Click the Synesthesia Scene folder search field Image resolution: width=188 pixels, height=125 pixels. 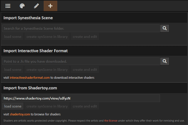pos(81,28)
